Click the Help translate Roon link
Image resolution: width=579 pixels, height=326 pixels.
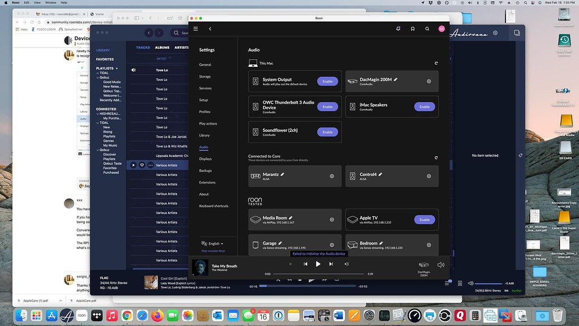pos(214,251)
